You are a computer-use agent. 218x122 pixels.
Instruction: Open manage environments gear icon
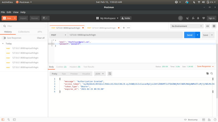[214, 26]
